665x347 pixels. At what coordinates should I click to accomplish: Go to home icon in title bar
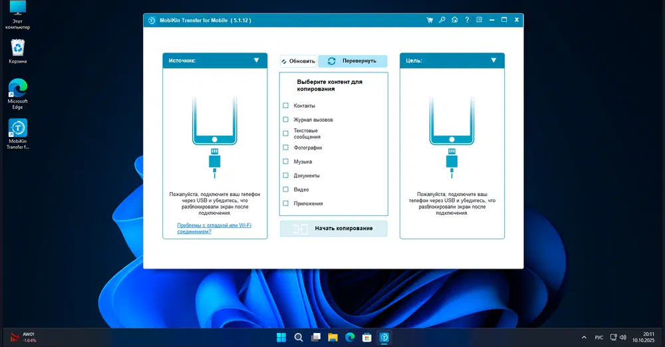click(455, 20)
